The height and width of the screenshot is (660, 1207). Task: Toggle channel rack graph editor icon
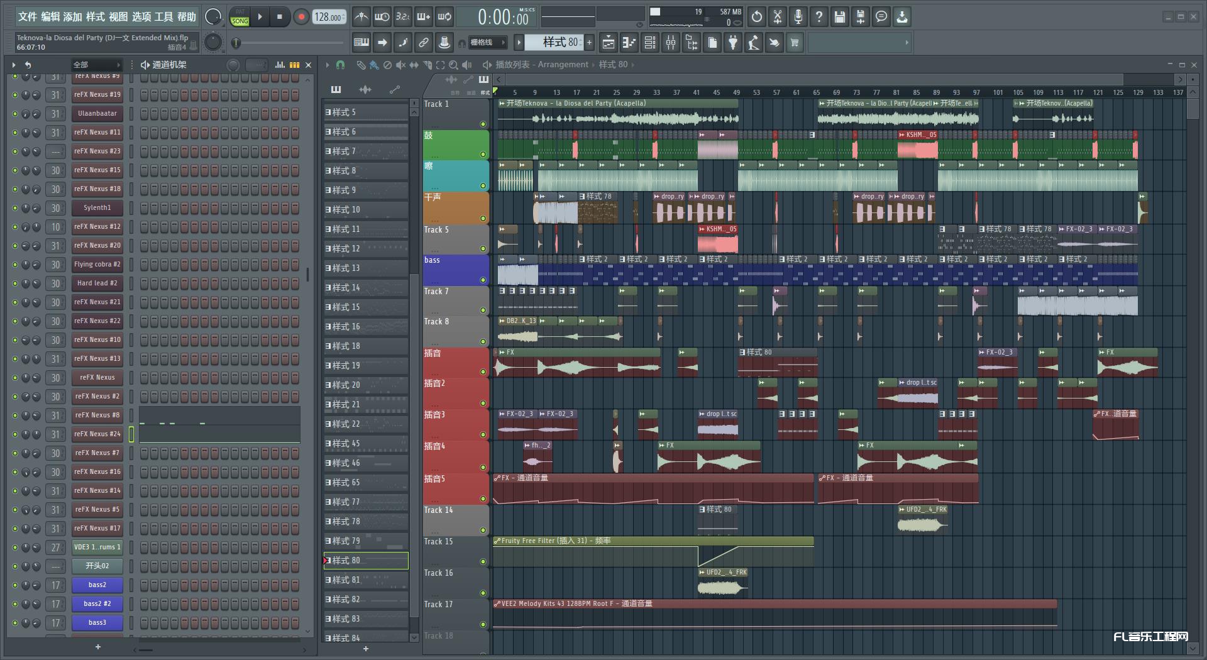click(280, 65)
